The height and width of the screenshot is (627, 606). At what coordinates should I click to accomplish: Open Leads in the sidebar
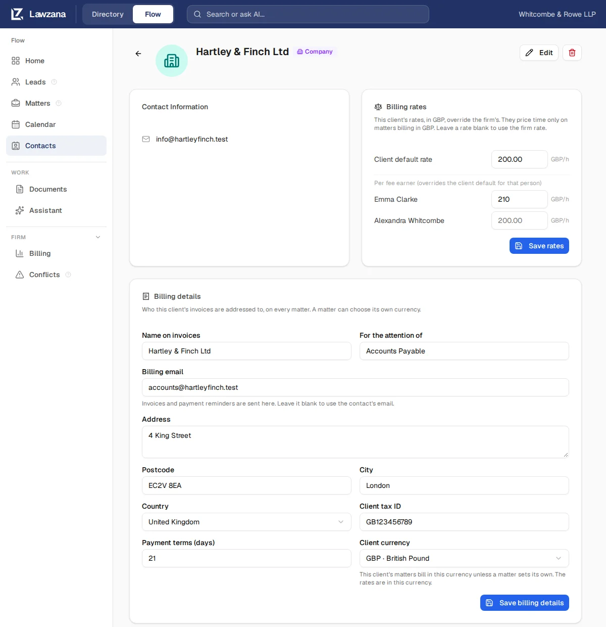point(56,82)
